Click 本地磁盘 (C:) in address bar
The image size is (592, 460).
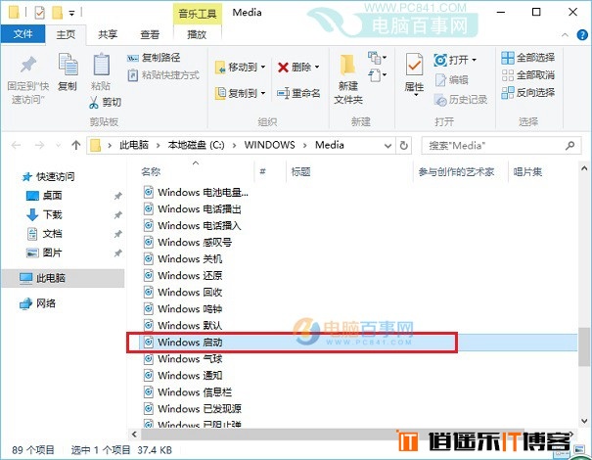click(196, 146)
